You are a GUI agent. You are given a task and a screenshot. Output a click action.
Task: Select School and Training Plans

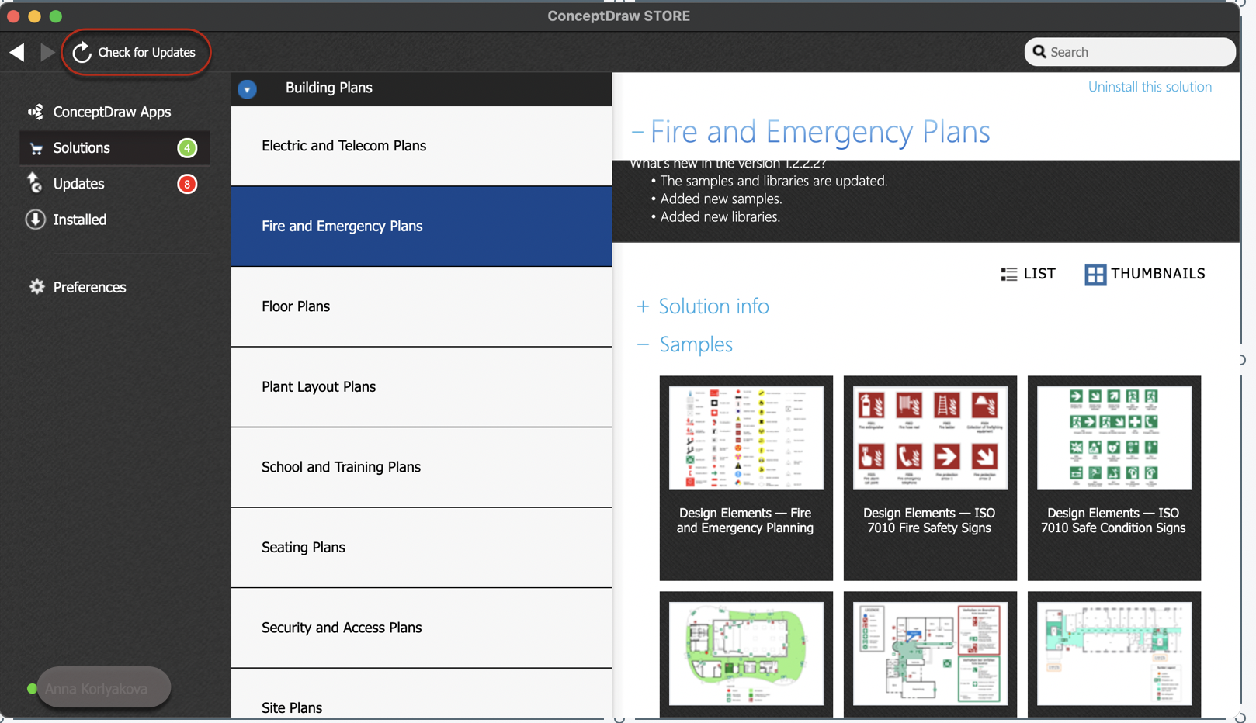tap(422, 467)
